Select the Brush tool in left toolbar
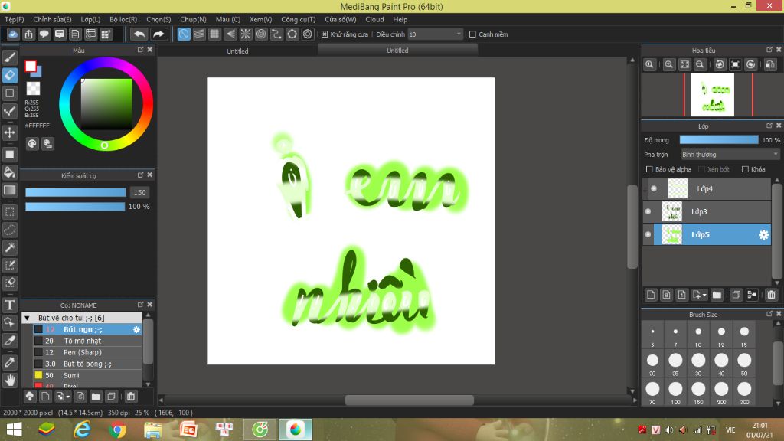The height and width of the screenshot is (441, 784). click(9, 57)
